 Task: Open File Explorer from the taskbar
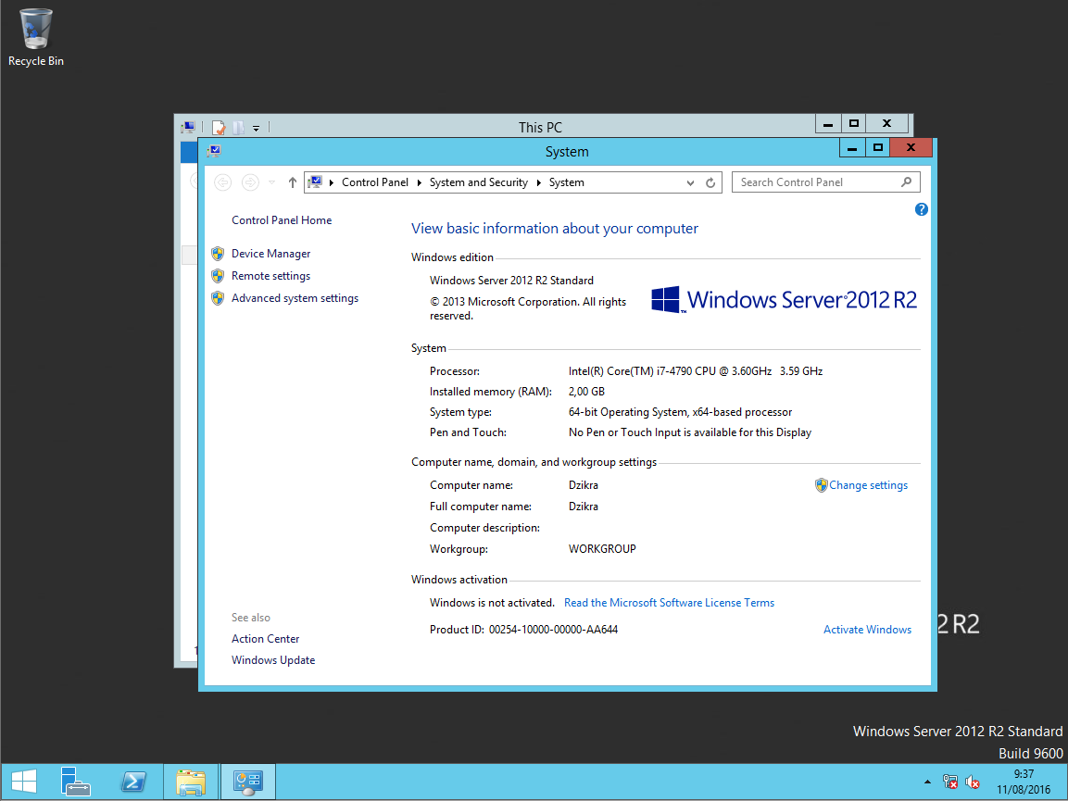point(191,782)
